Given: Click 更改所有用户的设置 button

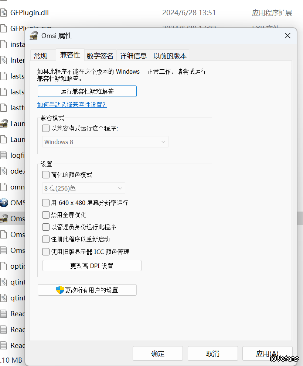Looking at the screenshot, I should [87, 290].
